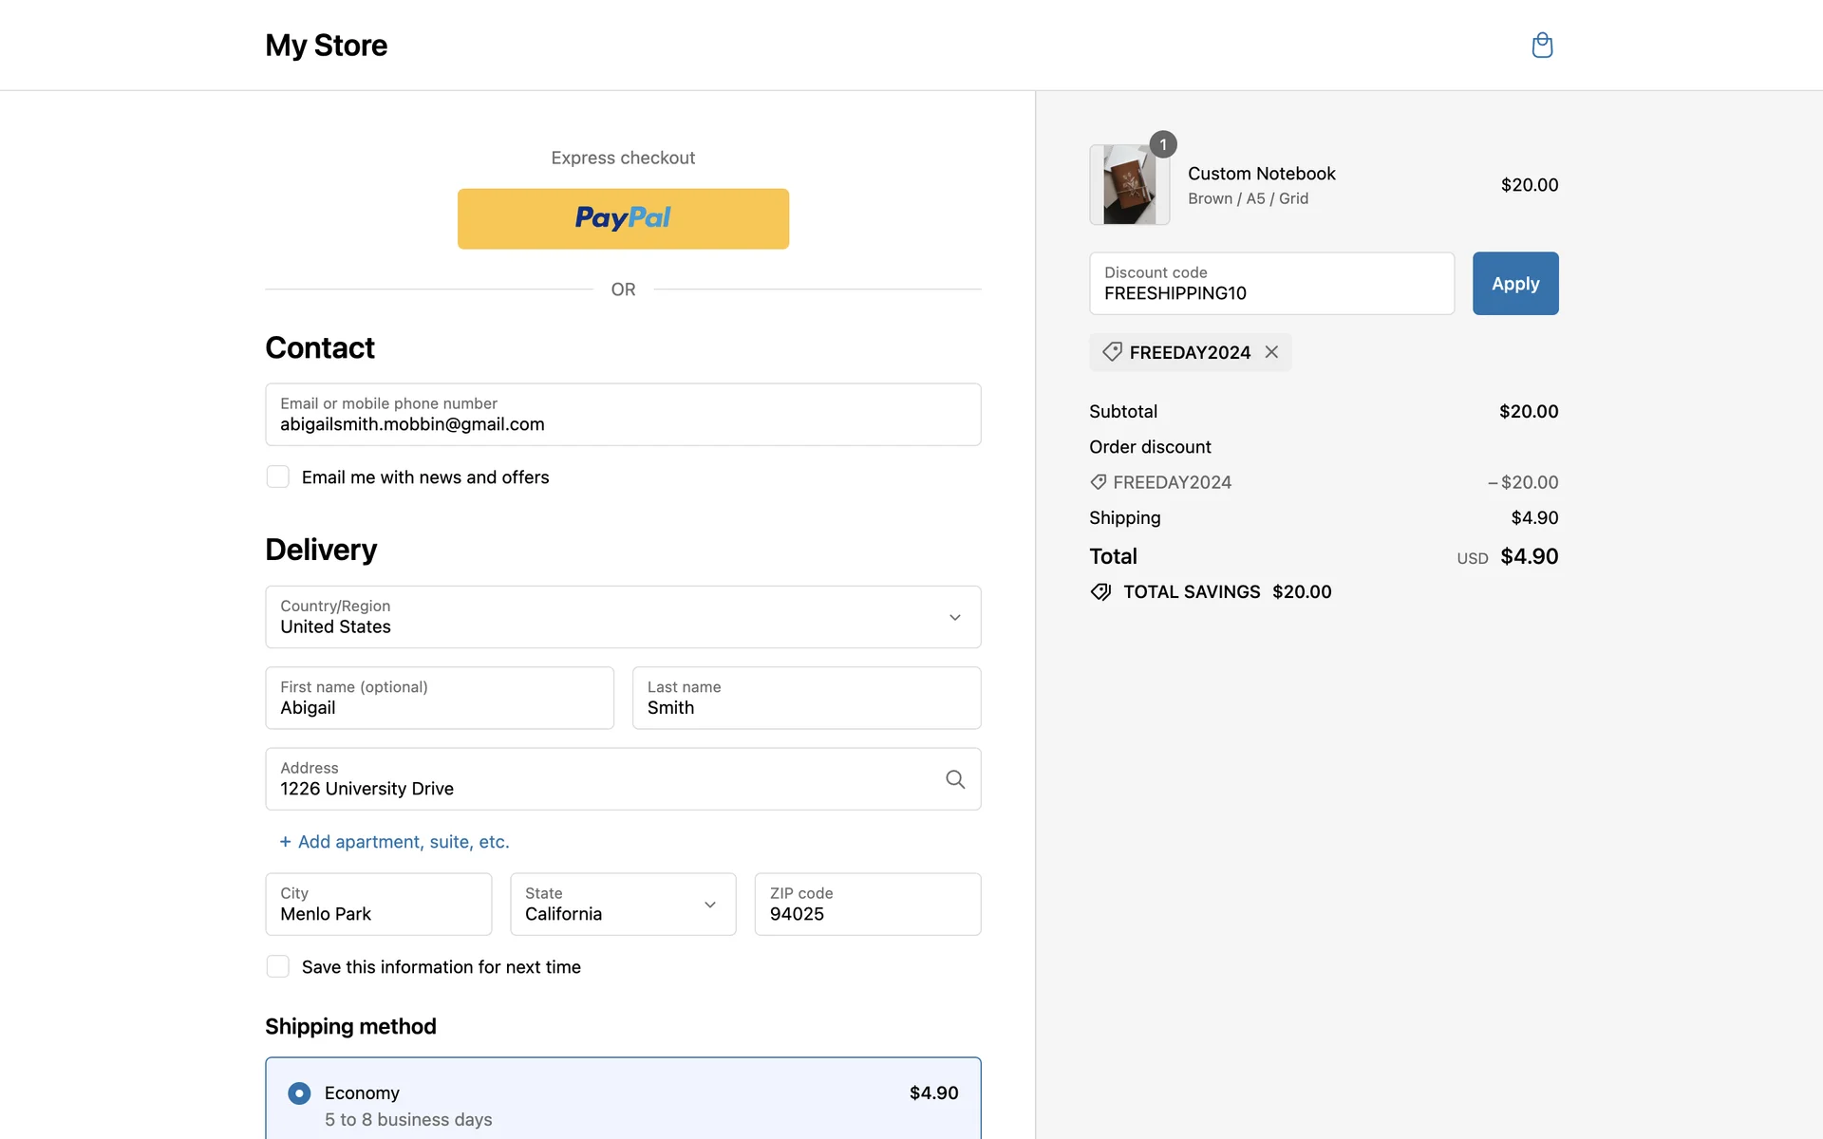Remove the FREEDAY2024 discount tag
This screenshot has width=1823, height=1139.
[x=1271, y=352]
